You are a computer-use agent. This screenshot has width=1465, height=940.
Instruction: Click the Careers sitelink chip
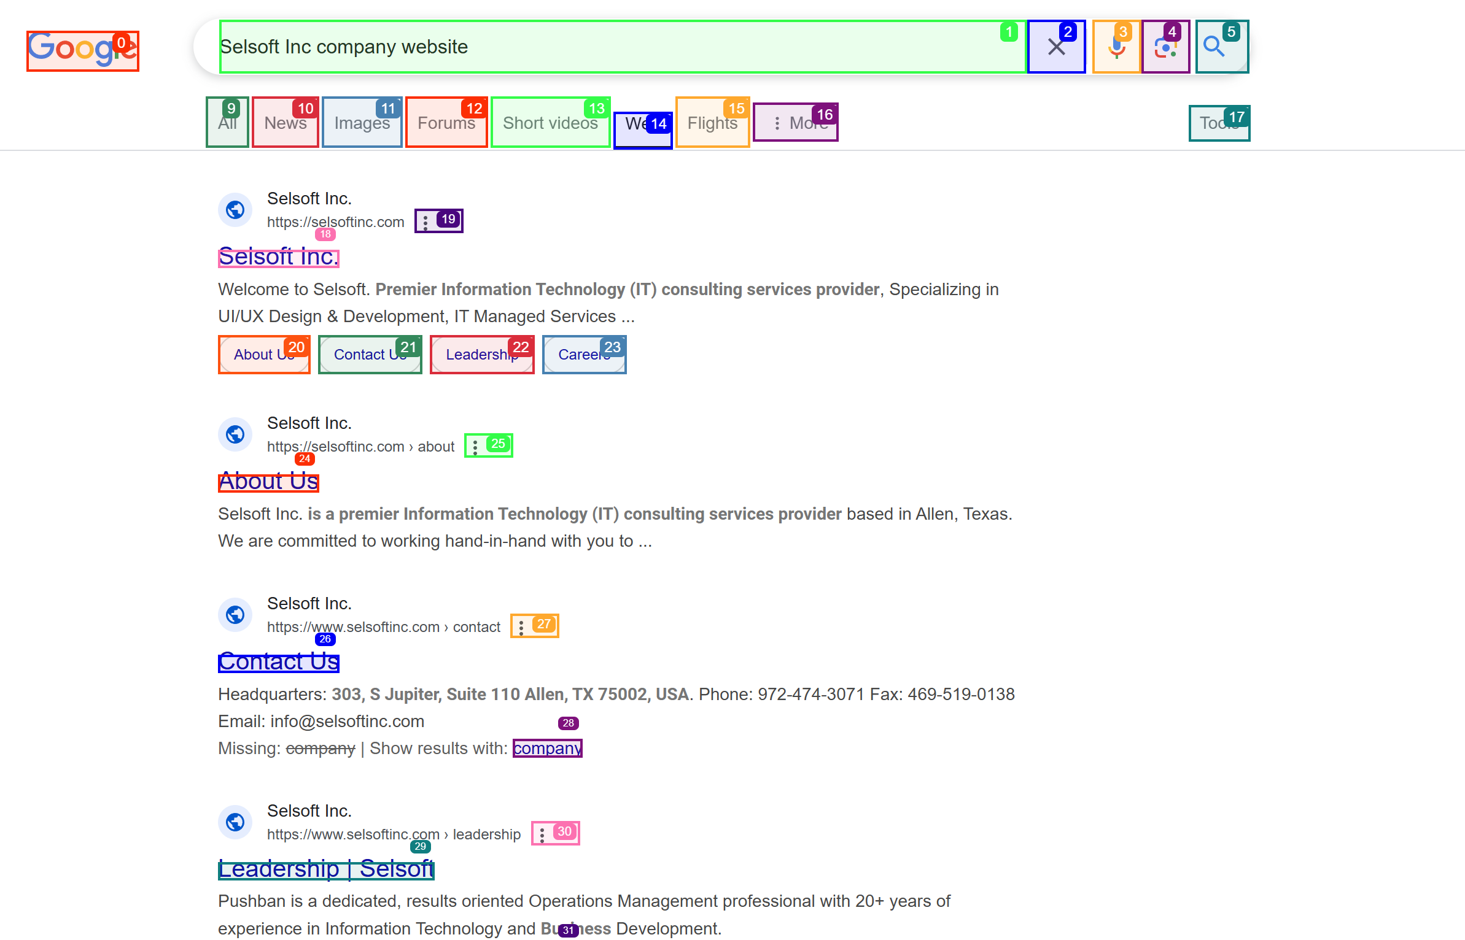[x=584, y=355]
